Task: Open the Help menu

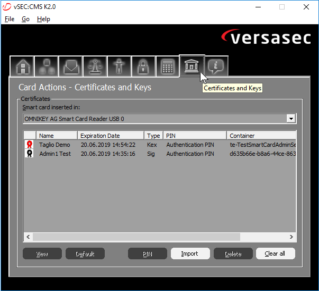Action: 43,19
